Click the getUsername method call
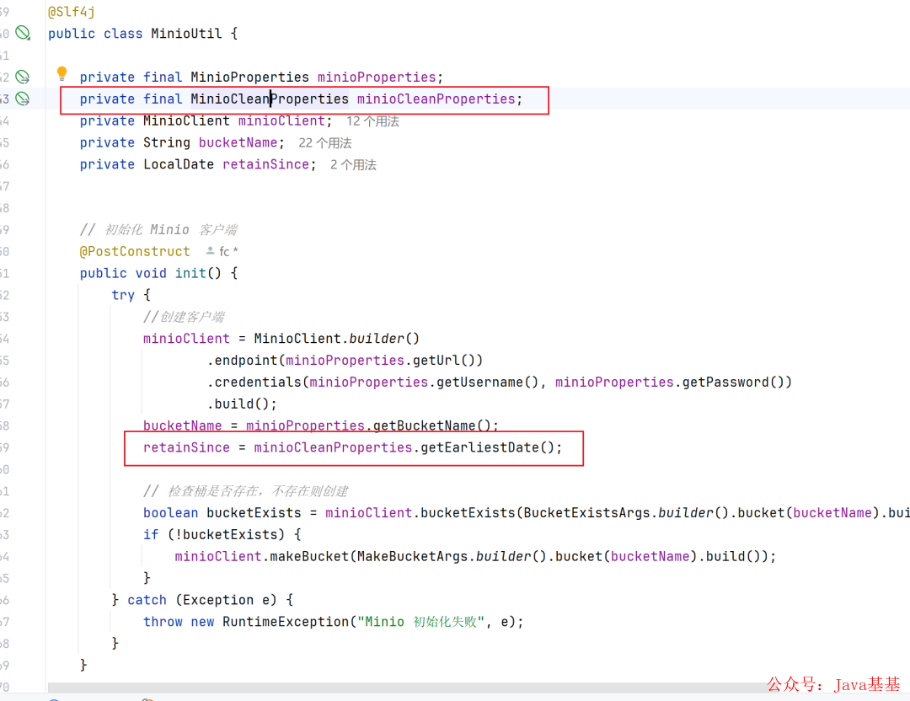 pos(480,383)
